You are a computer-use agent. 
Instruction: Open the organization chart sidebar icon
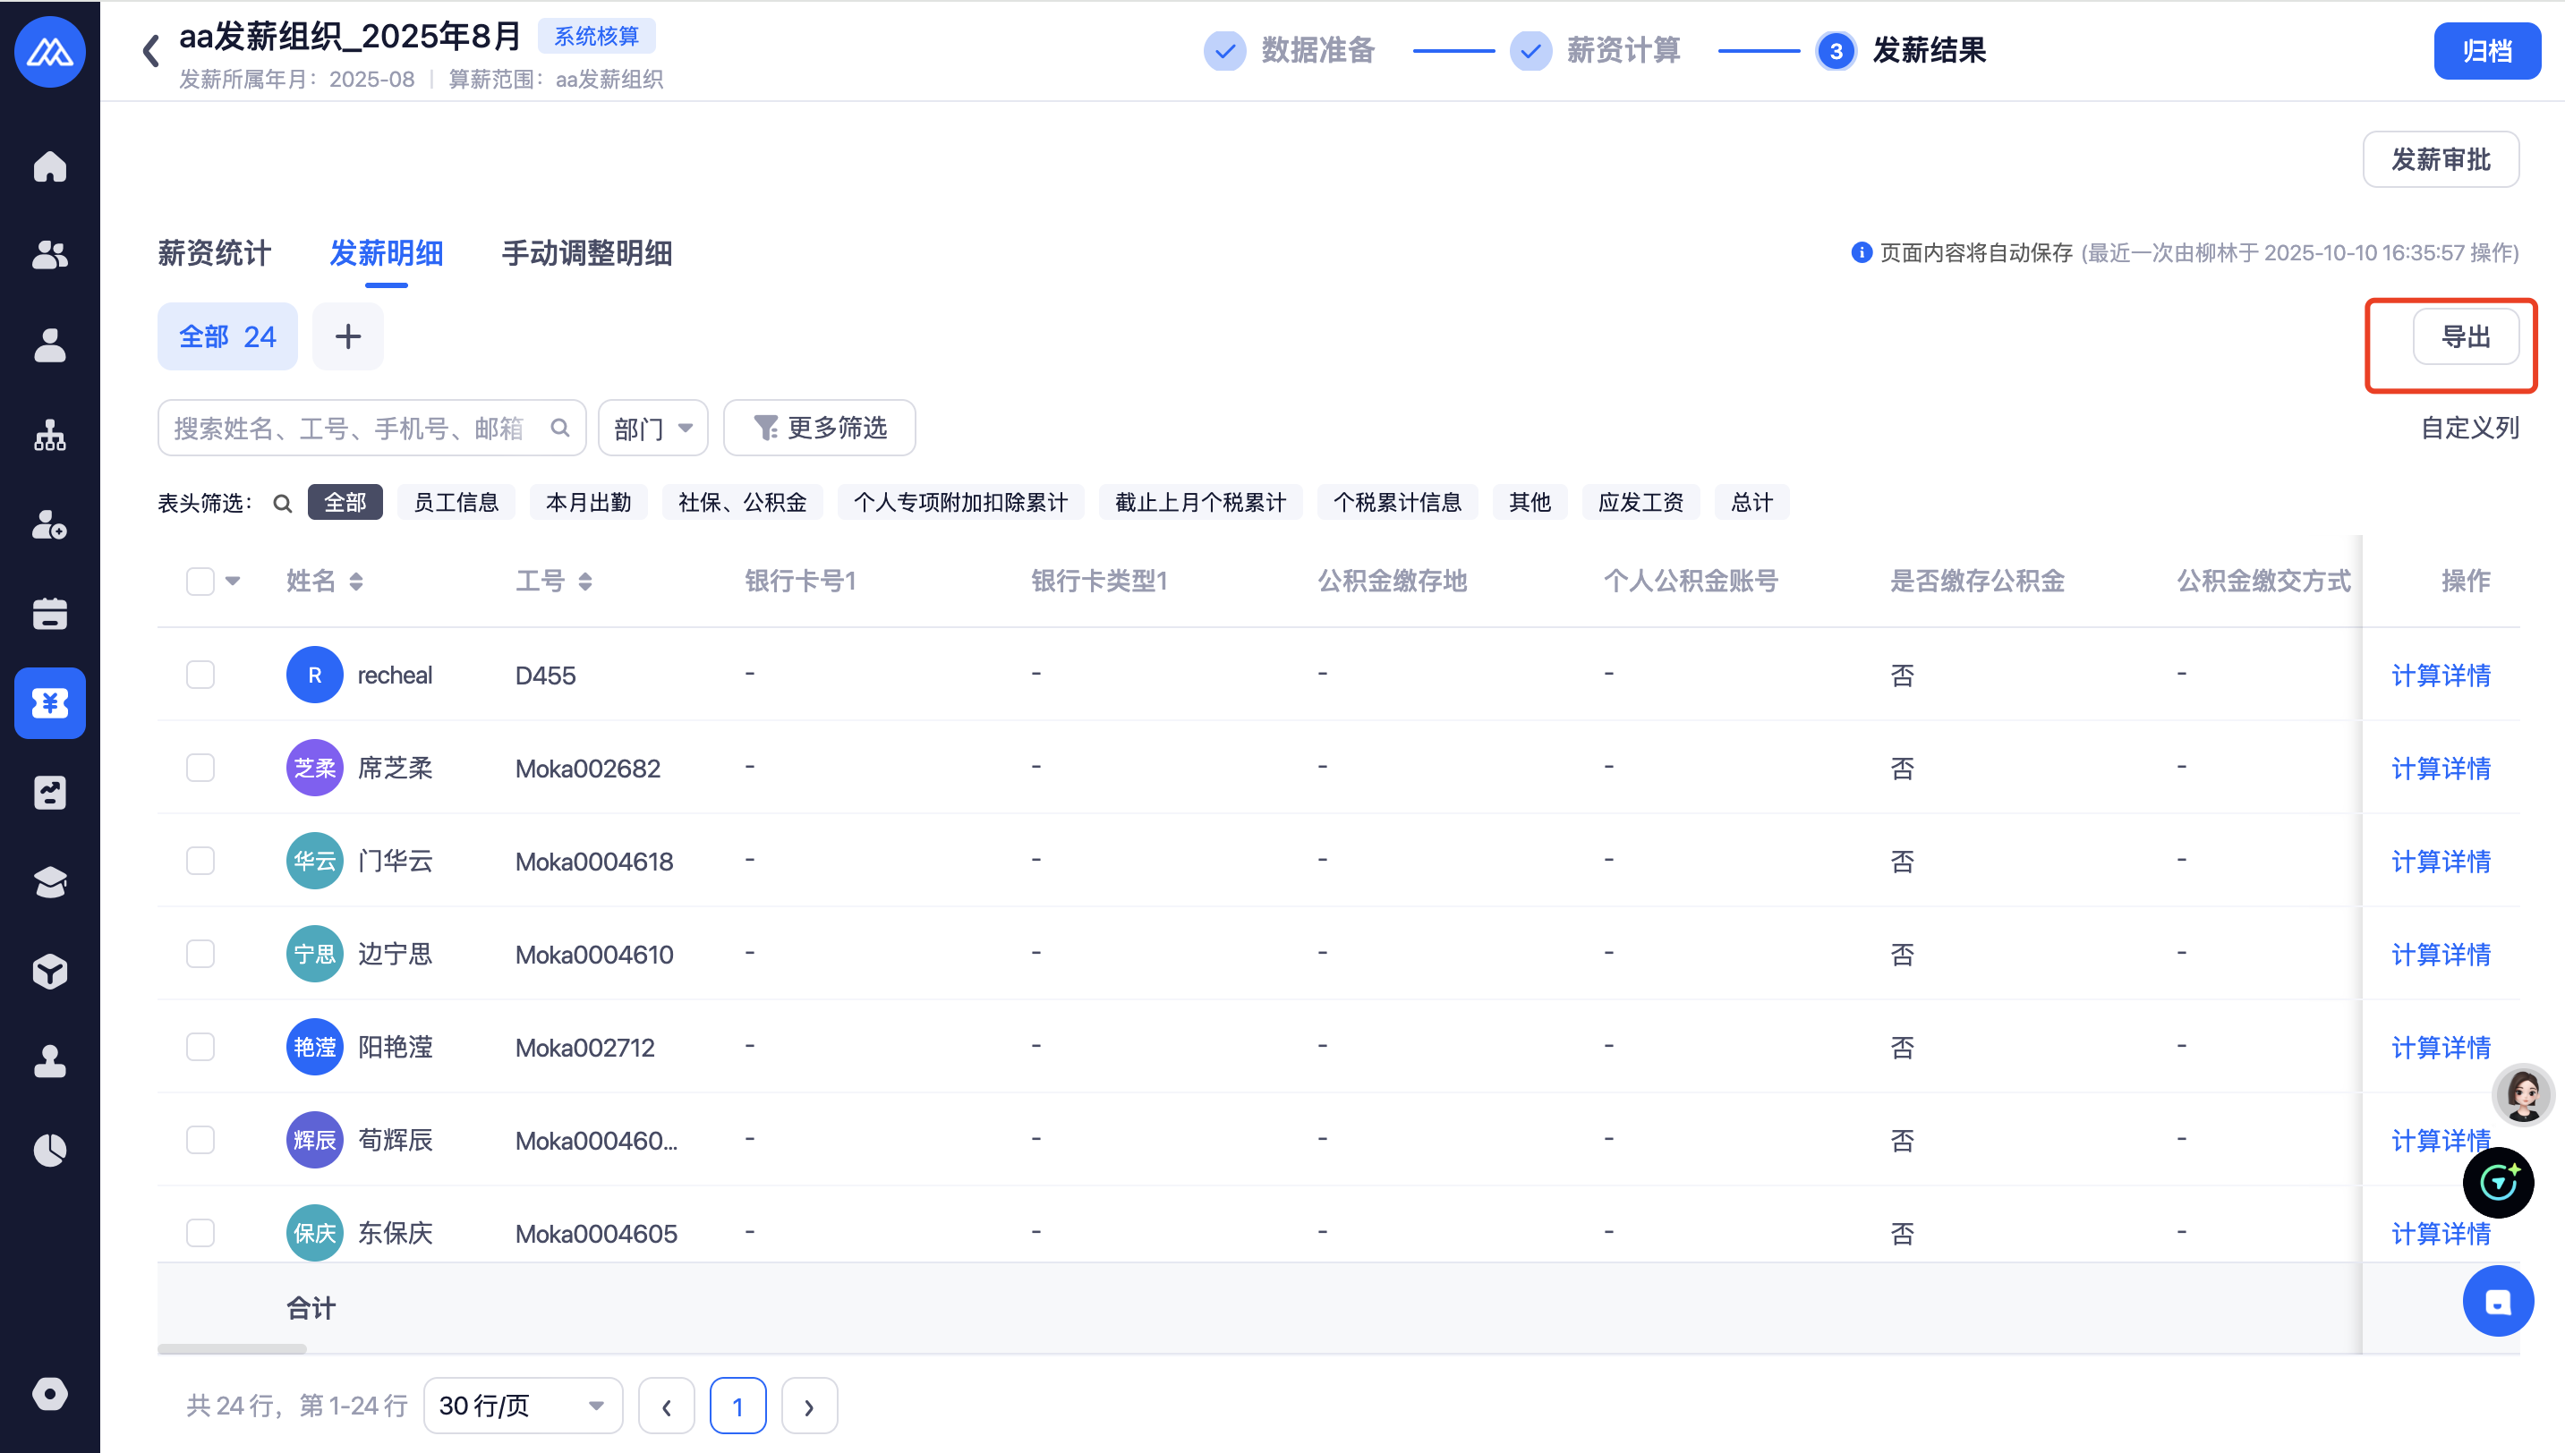(50, 435)
